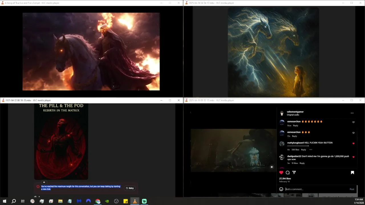Viewport: 365px width, 205px height.
Task: Open taskbar search magnifier
Action: click(x=13, y=201)
